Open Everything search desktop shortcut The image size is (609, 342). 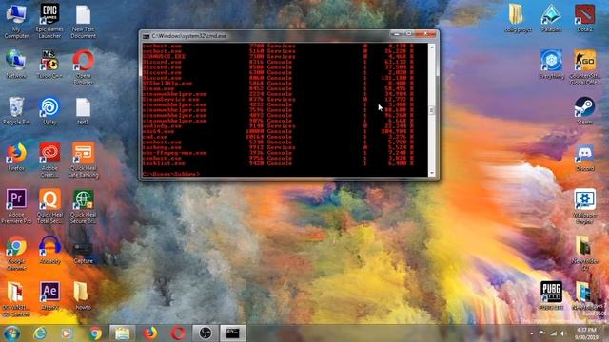click(x=551, y=65)
